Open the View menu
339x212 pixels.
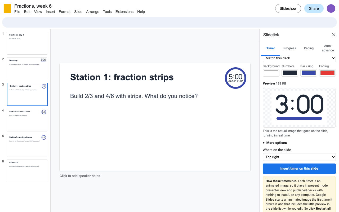tap(38, 12)
